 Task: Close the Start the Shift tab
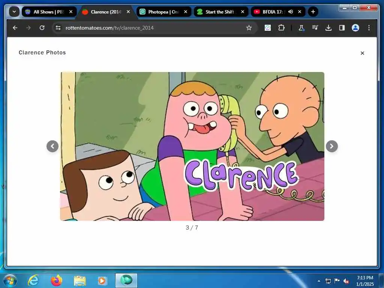(x=243, y=12)
